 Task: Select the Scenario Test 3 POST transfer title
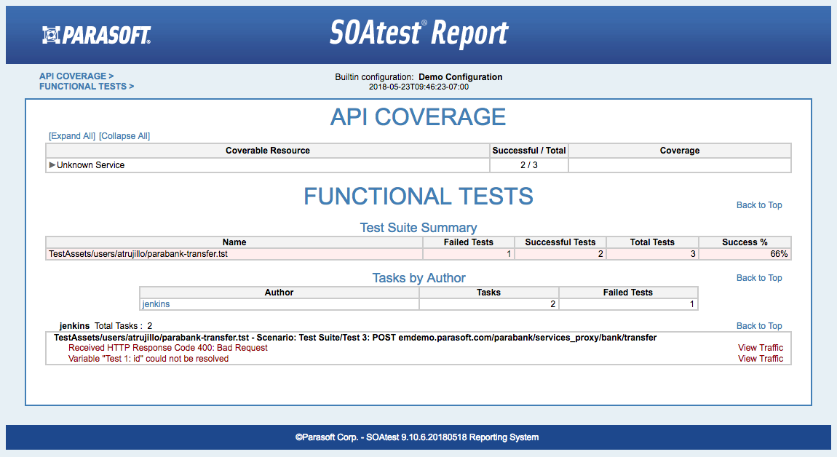[355, 338]
